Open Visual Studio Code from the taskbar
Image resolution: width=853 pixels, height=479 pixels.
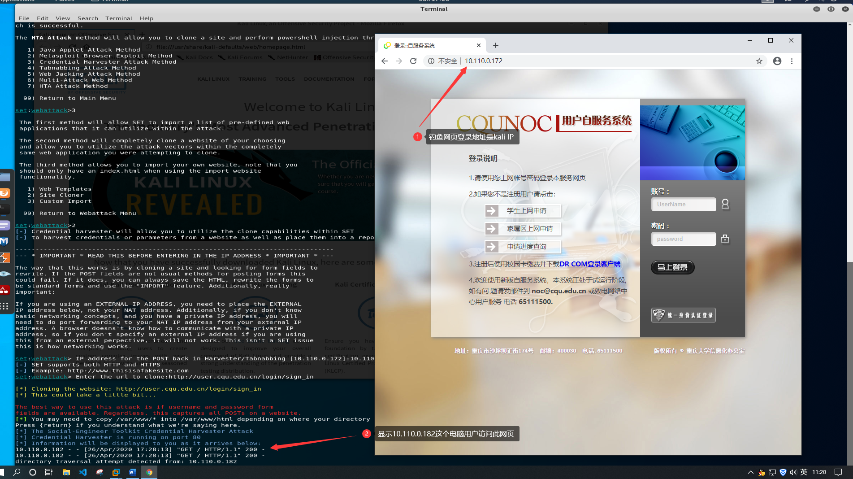[83, 472]
